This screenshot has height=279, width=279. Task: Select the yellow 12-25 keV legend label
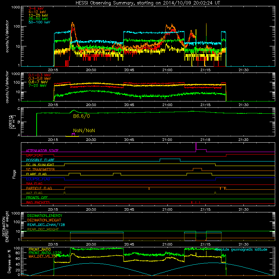click(38, 15)
